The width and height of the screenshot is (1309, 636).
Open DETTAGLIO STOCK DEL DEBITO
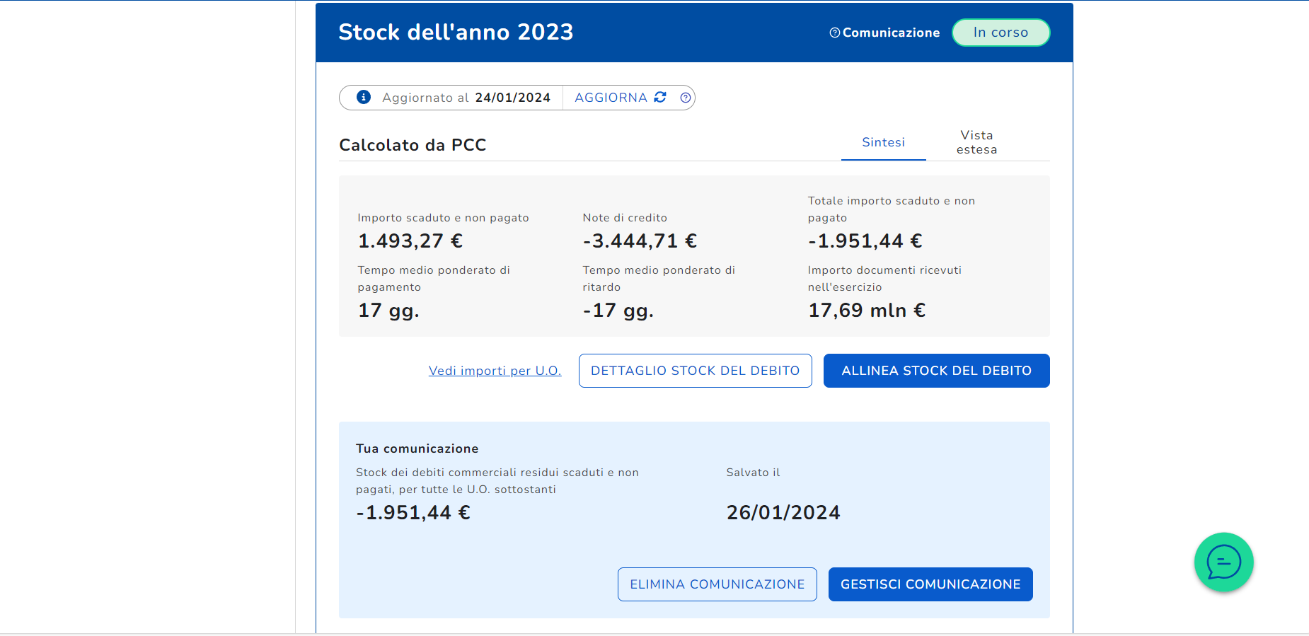695,371
